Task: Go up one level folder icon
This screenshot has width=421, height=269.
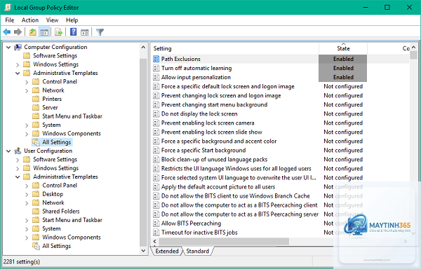Action: click(33, 32)
